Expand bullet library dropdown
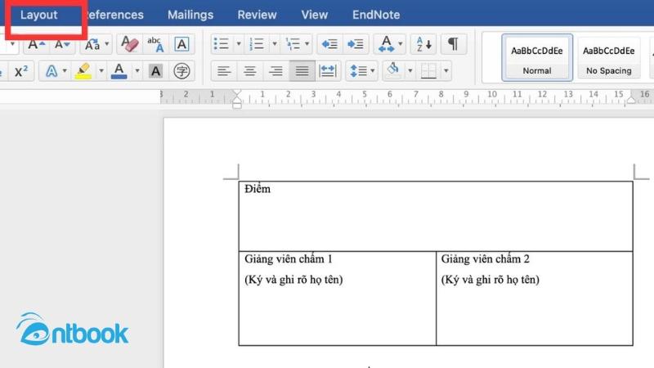 (x=239, y=44)
